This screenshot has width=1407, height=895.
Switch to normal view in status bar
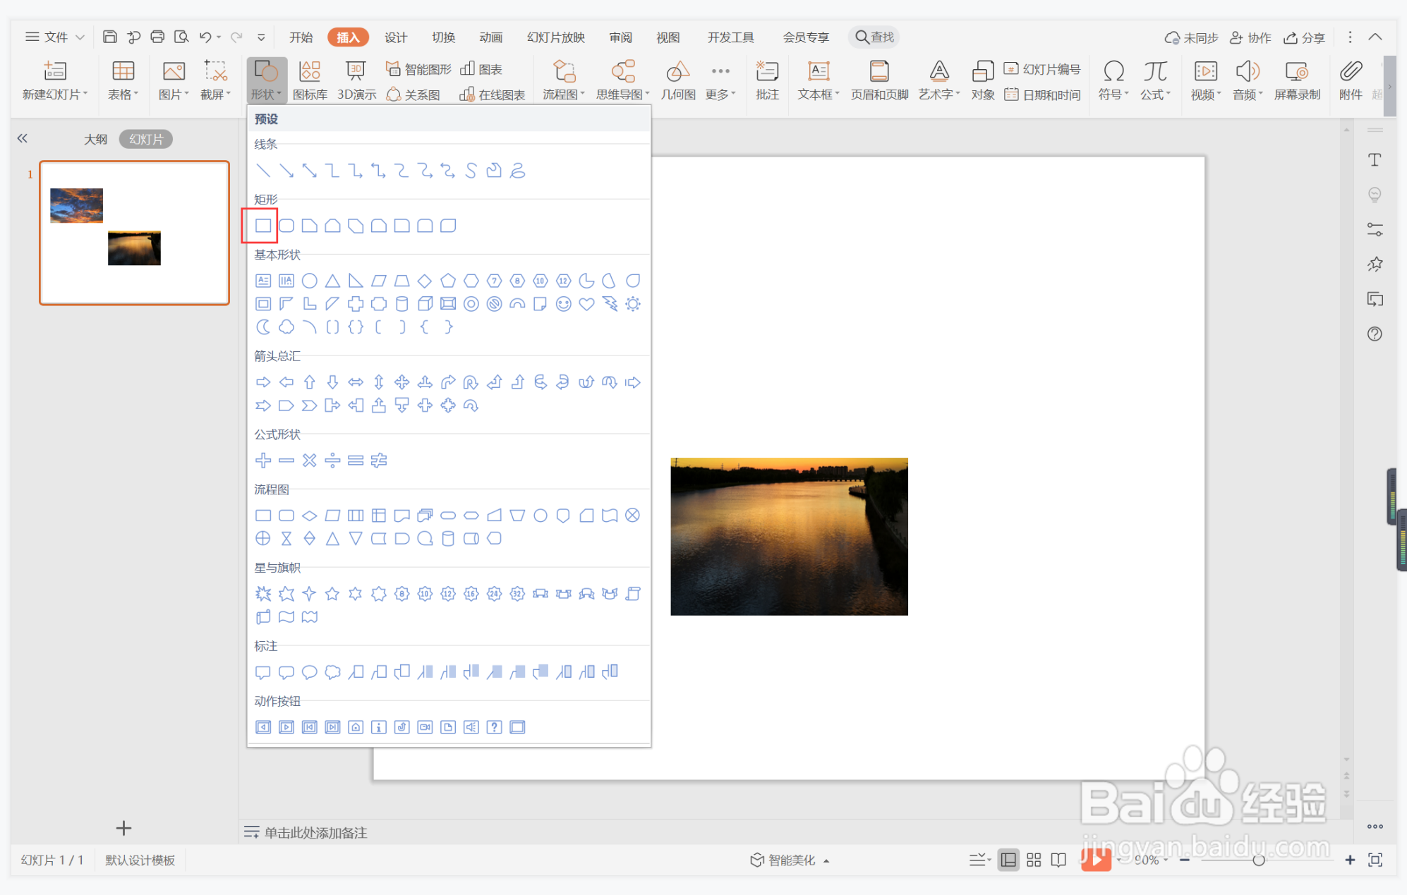(x=1008, y=860)
